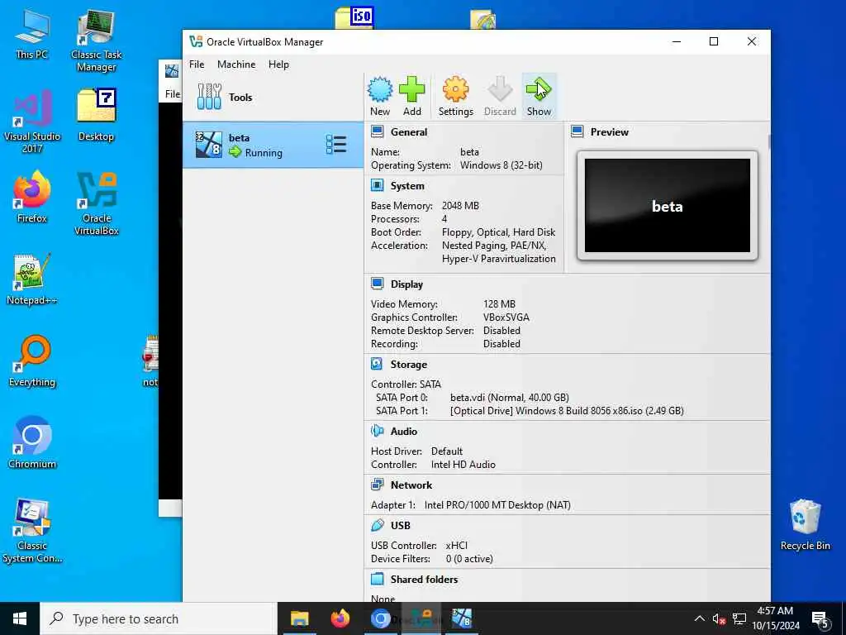Image resolution: width=846 pixels, height=635 pixels.
Task: Click the Firefox taskbar icon
Action: click(340, 618)
